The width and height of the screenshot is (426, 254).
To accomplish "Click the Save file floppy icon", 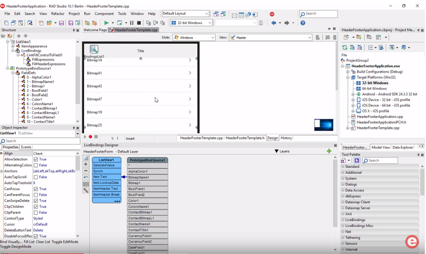I will (x=62, y=23).
